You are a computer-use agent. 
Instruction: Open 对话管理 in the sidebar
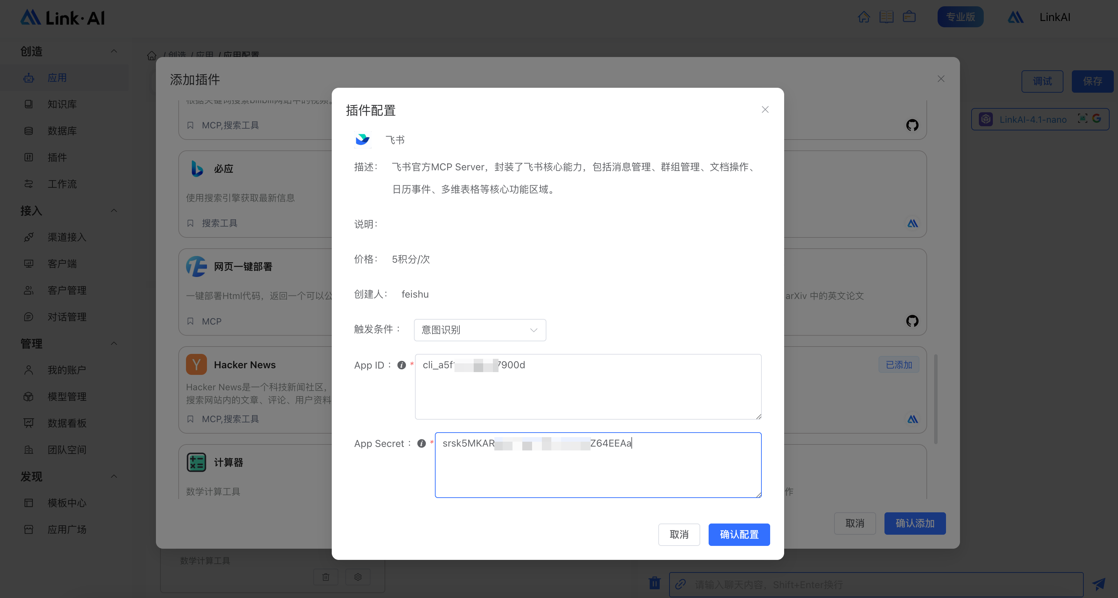pyautogui.click(x=64, y=317)
